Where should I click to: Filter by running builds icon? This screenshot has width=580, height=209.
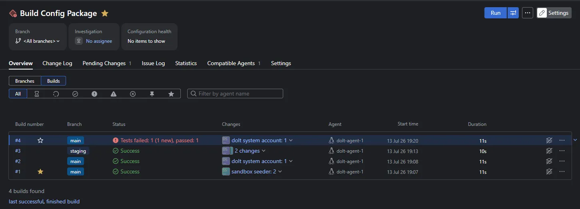56,94
